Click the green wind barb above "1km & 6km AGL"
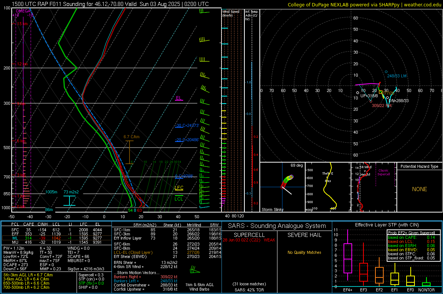Viewport: 443px width, 294px height. tap(195, 270)
